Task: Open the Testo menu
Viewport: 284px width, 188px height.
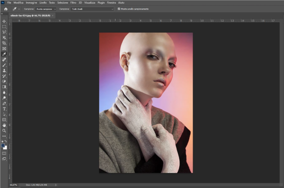Action: [x=52, y=3]
